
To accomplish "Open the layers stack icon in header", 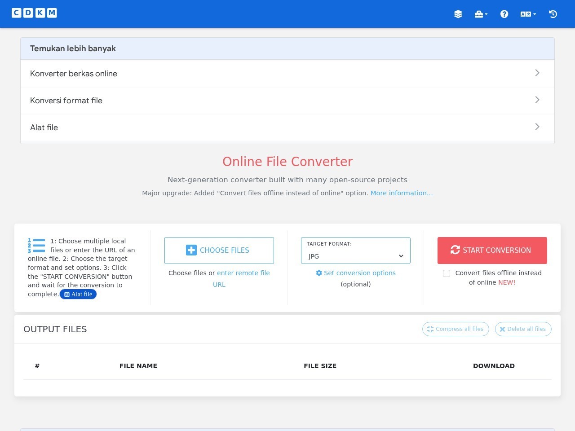I will tap(458, 14).
